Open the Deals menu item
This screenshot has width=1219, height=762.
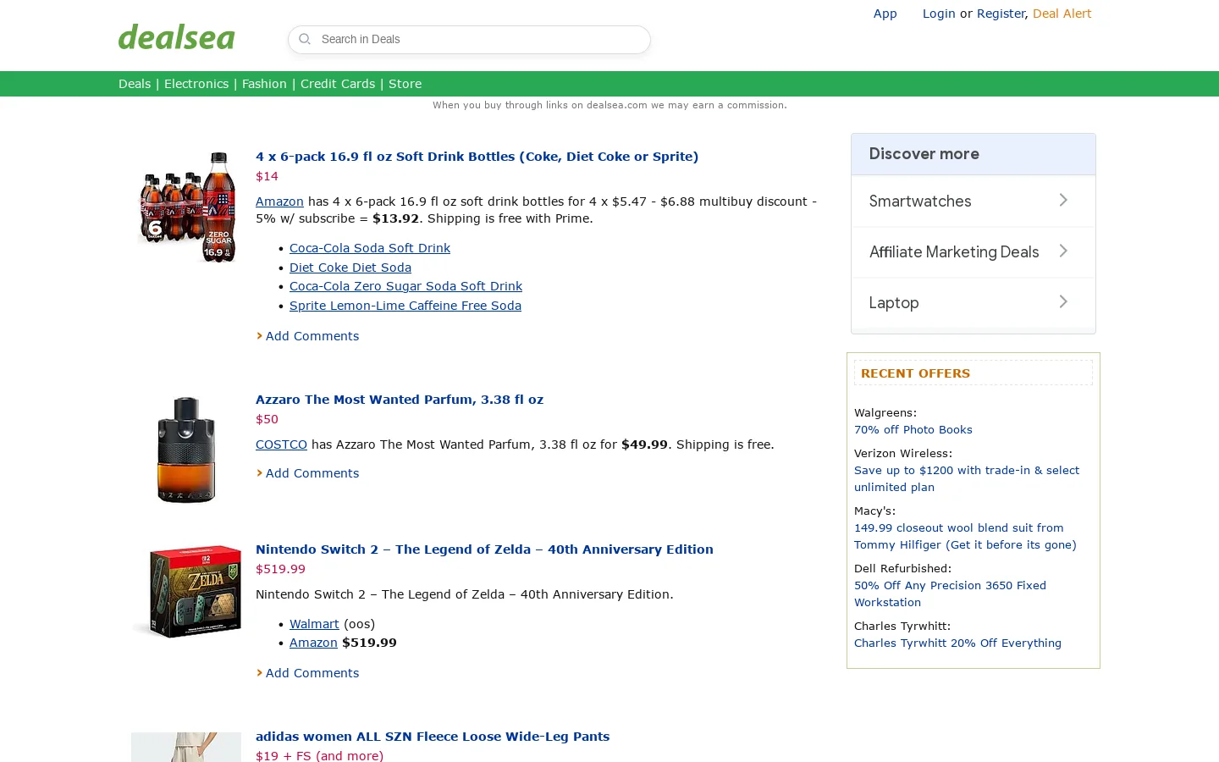(x=135, y=84)
